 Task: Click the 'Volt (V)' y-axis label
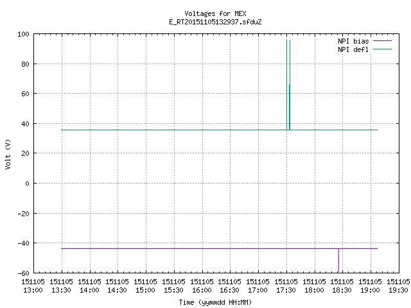pos(8,154)
